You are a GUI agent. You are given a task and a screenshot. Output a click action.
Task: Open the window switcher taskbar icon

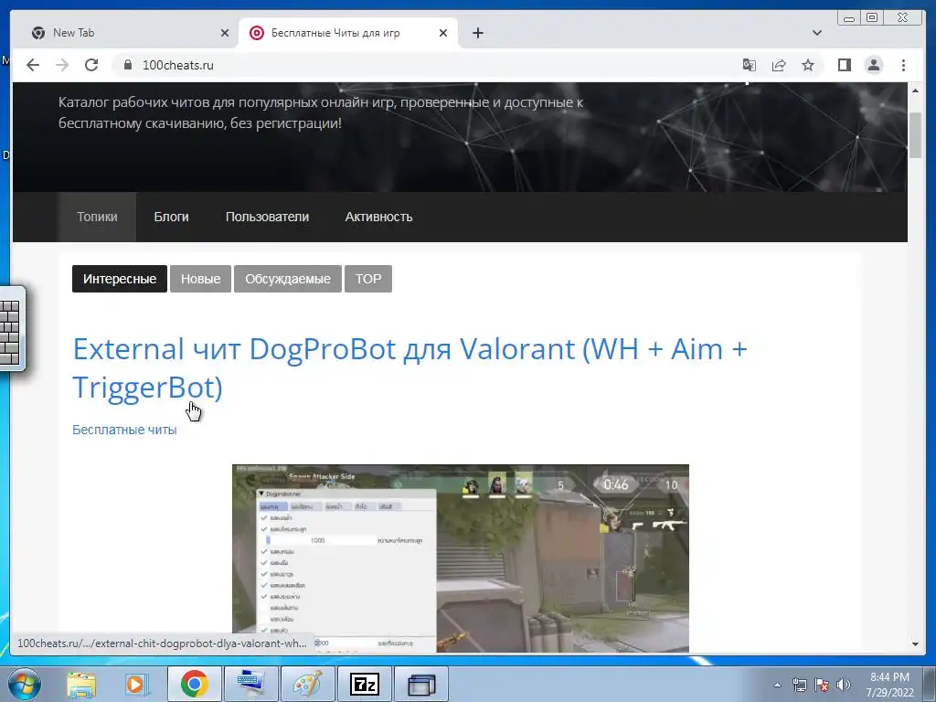point(421,684)
